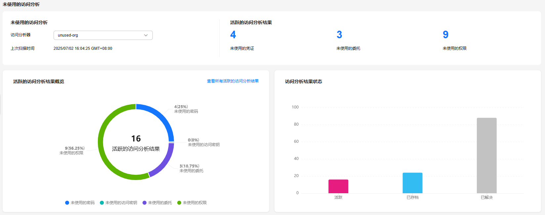
Task: Toggle the purple 未使用的委托 legend item
Action: [x=157, y=203]
